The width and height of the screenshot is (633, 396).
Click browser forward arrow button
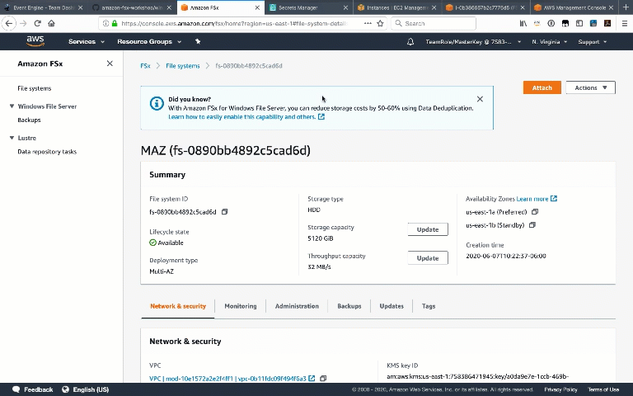(x=23, y=23)
